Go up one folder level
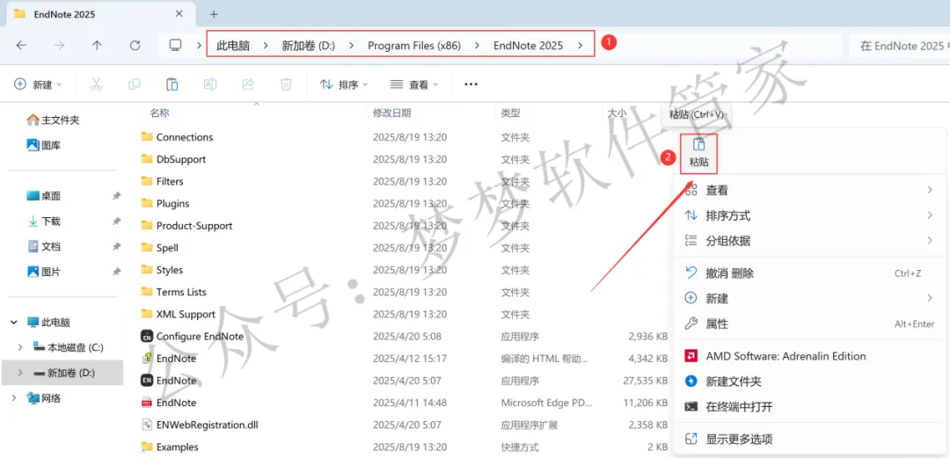 click(97, 46)
